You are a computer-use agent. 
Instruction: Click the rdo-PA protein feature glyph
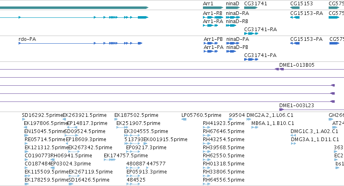pos(80,43)
